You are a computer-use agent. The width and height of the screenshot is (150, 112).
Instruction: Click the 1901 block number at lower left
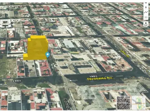point(17,81)
